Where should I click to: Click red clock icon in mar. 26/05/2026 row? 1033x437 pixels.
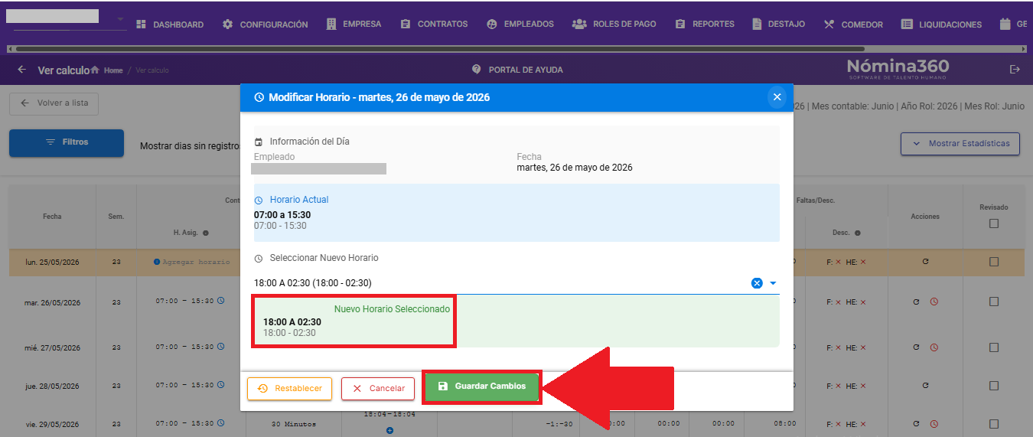(934, 302)
